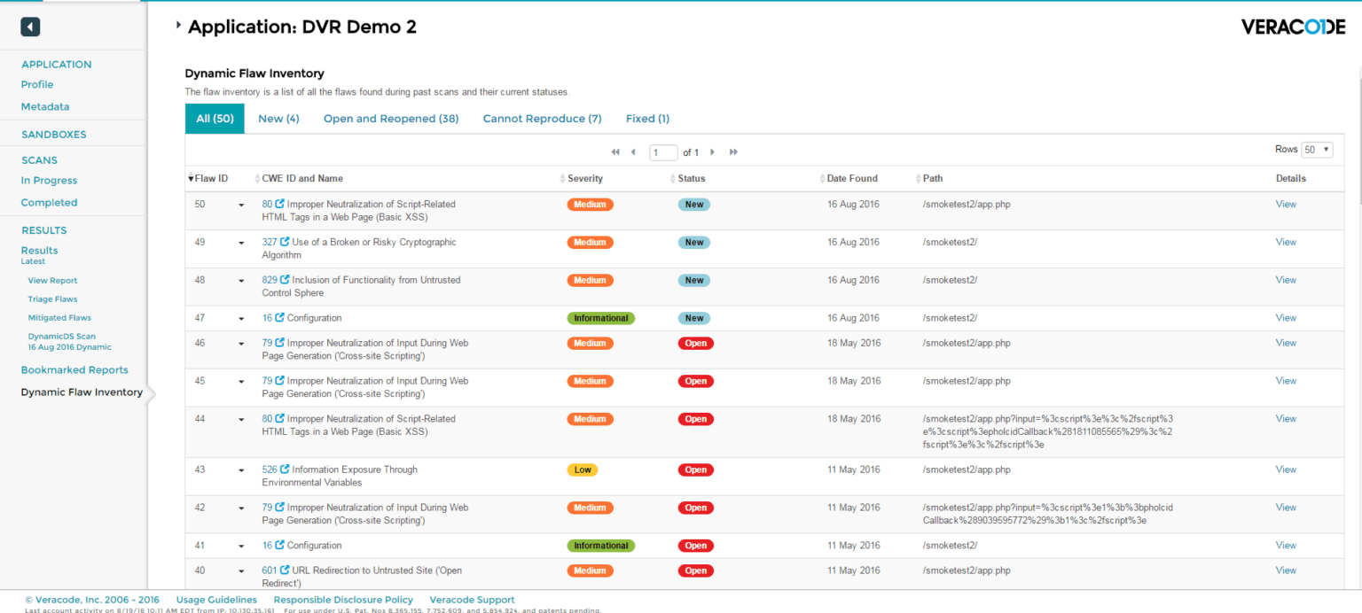The width and height of the screenshot is (1362, 613).
Task: Click external link icon next to CWE 829
Action: click(285, 280)
